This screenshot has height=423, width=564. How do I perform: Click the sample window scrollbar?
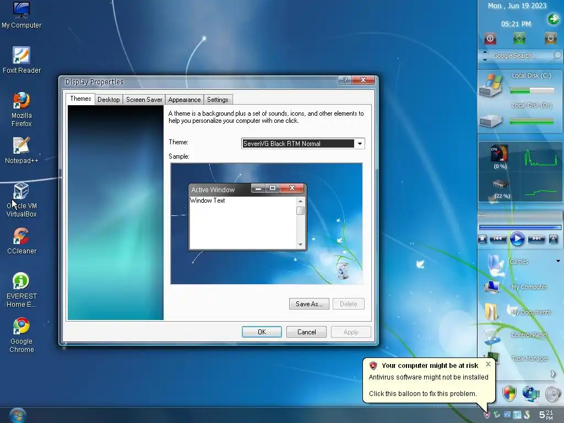pyautogui.click(x=300, y=223)
